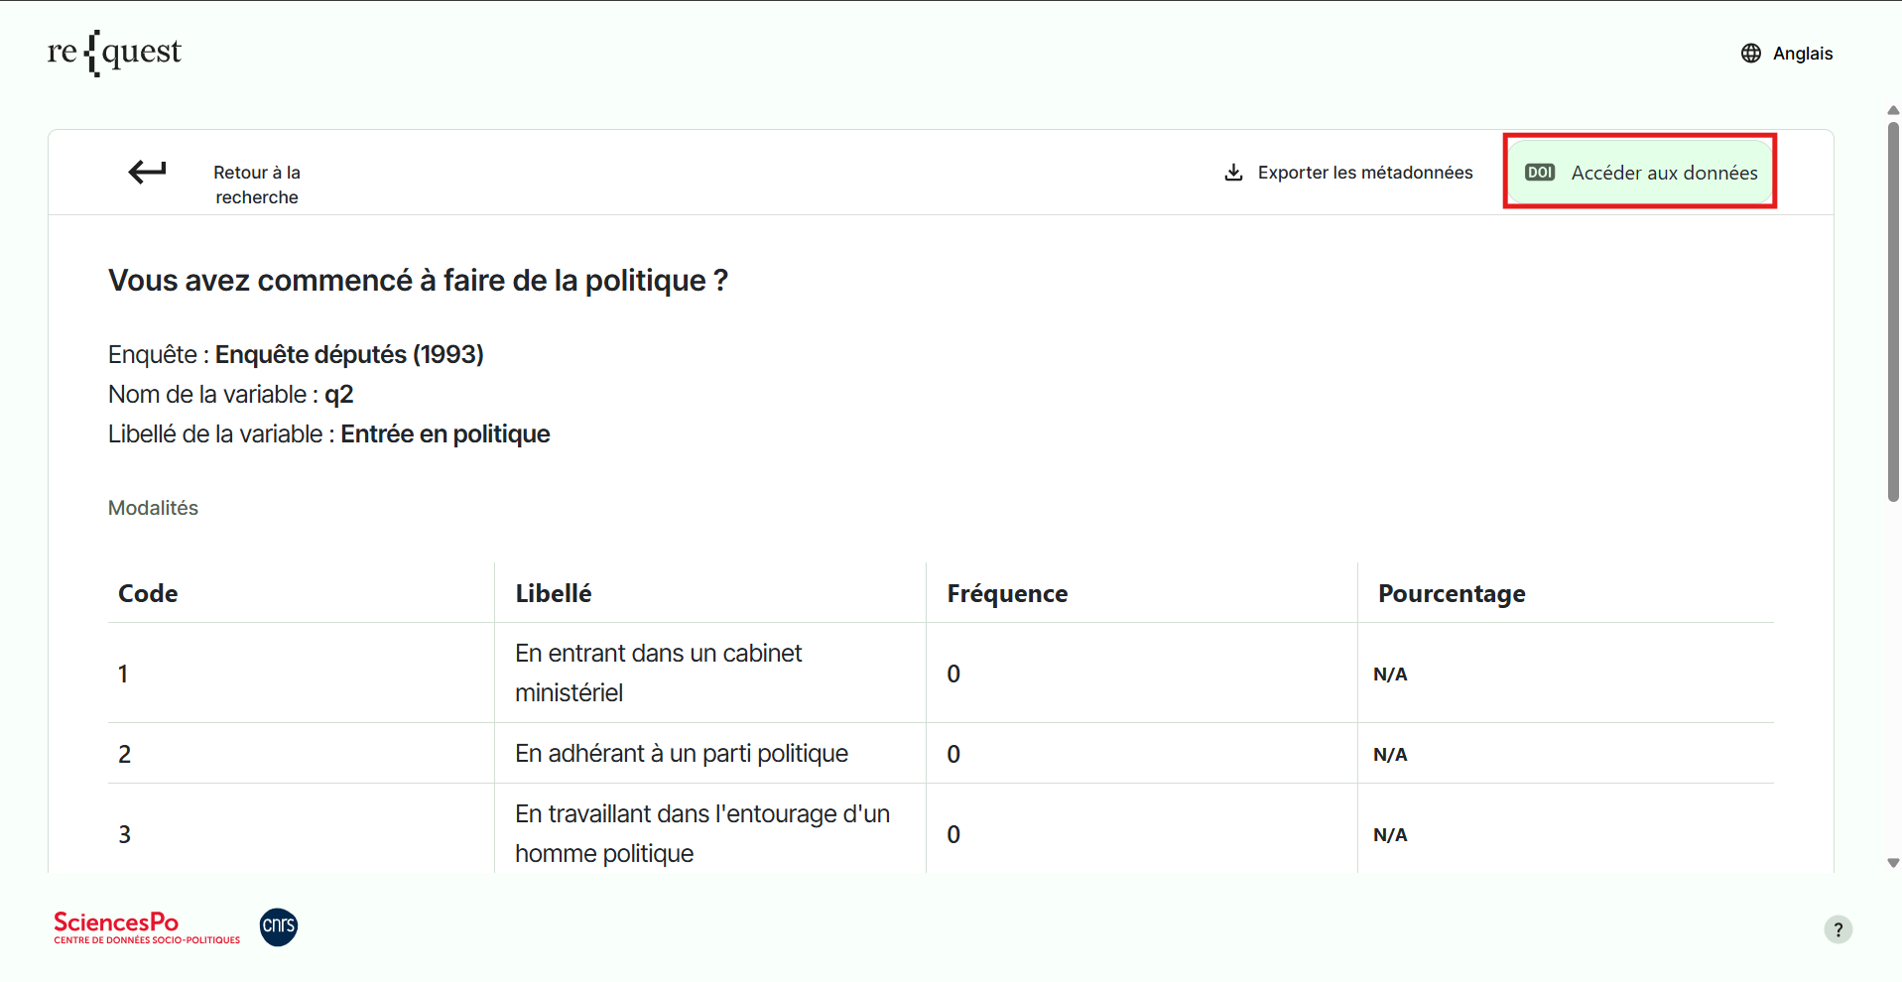Select Exporter les métadonnées

tap(1364, 173)
